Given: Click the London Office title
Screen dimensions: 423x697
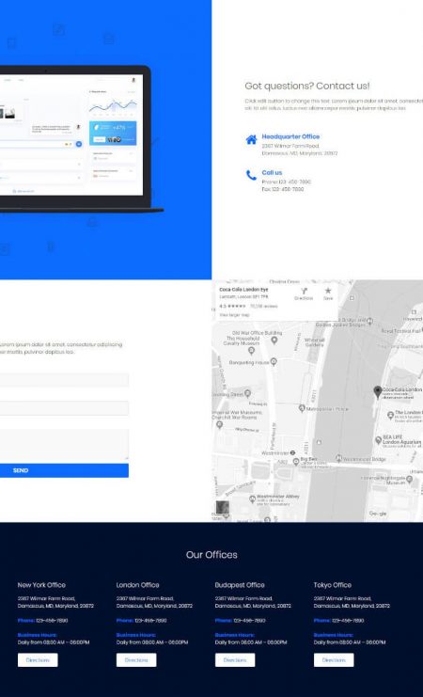Looking at the screenshot, I should click(138, 585).
